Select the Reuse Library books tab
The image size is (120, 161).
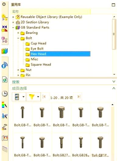(x=5, y=51)
